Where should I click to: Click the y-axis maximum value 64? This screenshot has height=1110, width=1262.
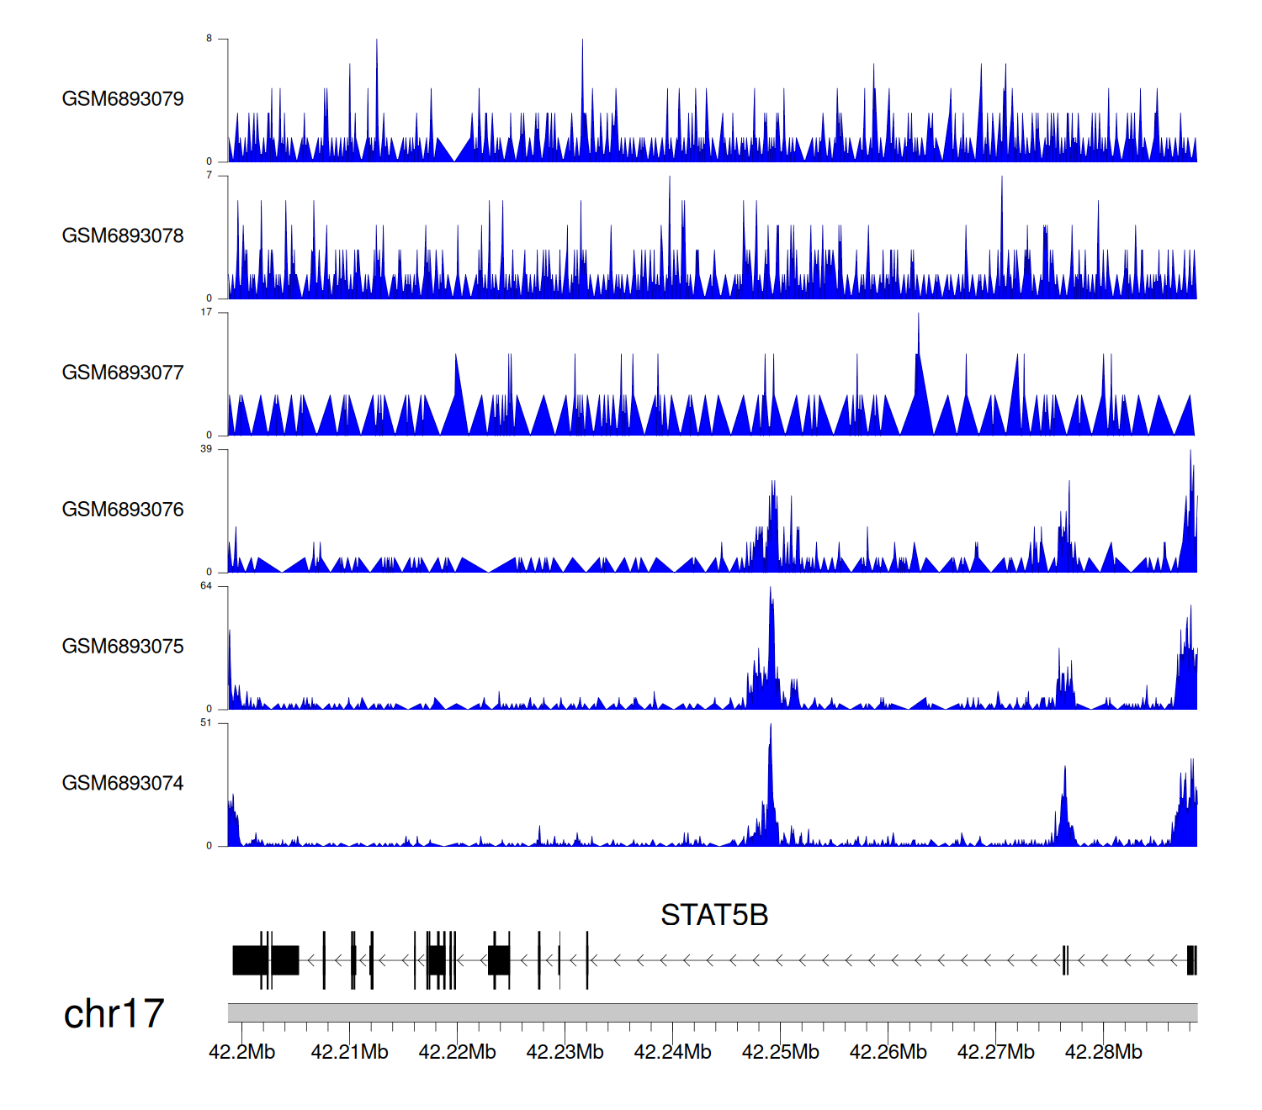coord(206,586)
